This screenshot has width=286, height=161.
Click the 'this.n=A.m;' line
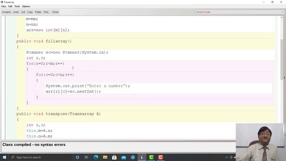pyautogui.click(x=39, y=136)
